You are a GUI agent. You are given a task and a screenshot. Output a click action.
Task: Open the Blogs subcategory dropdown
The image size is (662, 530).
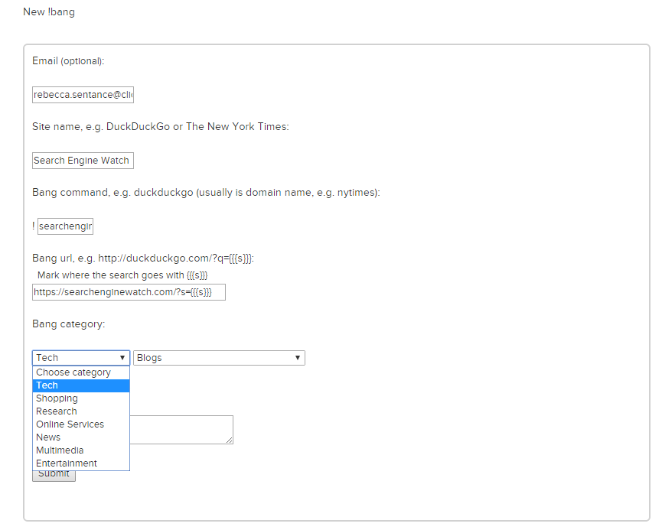[219, 358]
